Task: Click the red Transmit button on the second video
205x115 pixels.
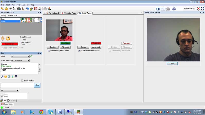Action: coord(96,43)
